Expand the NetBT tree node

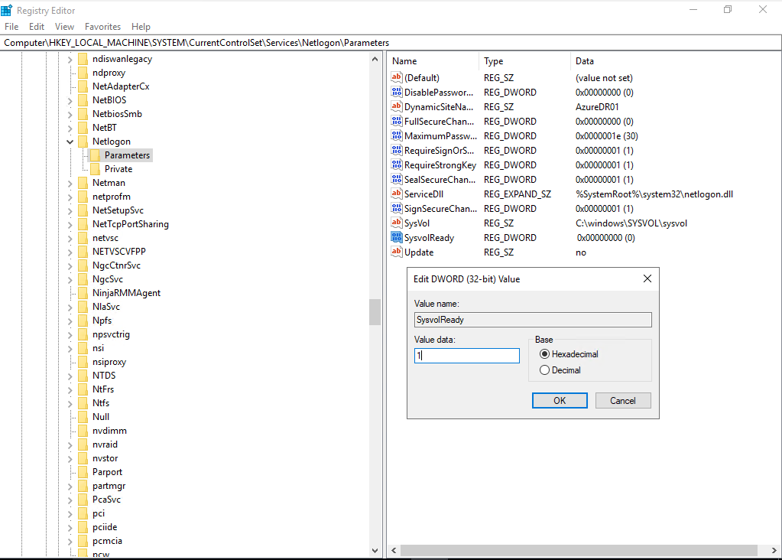click(70, 129)
